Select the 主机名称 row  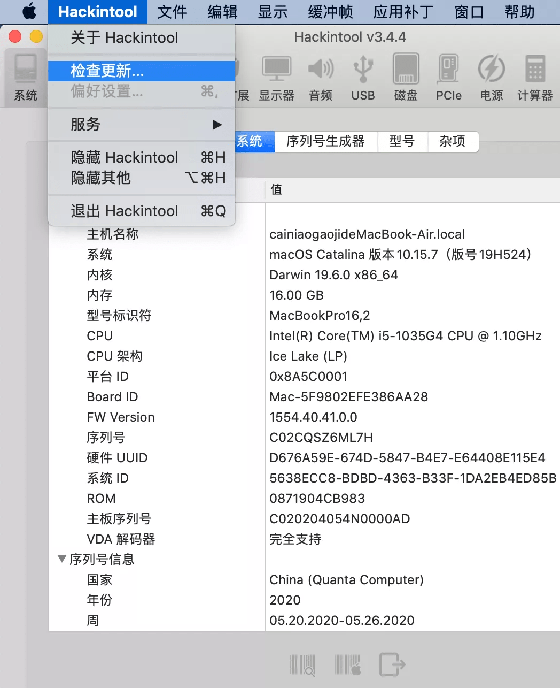(305, 234)
